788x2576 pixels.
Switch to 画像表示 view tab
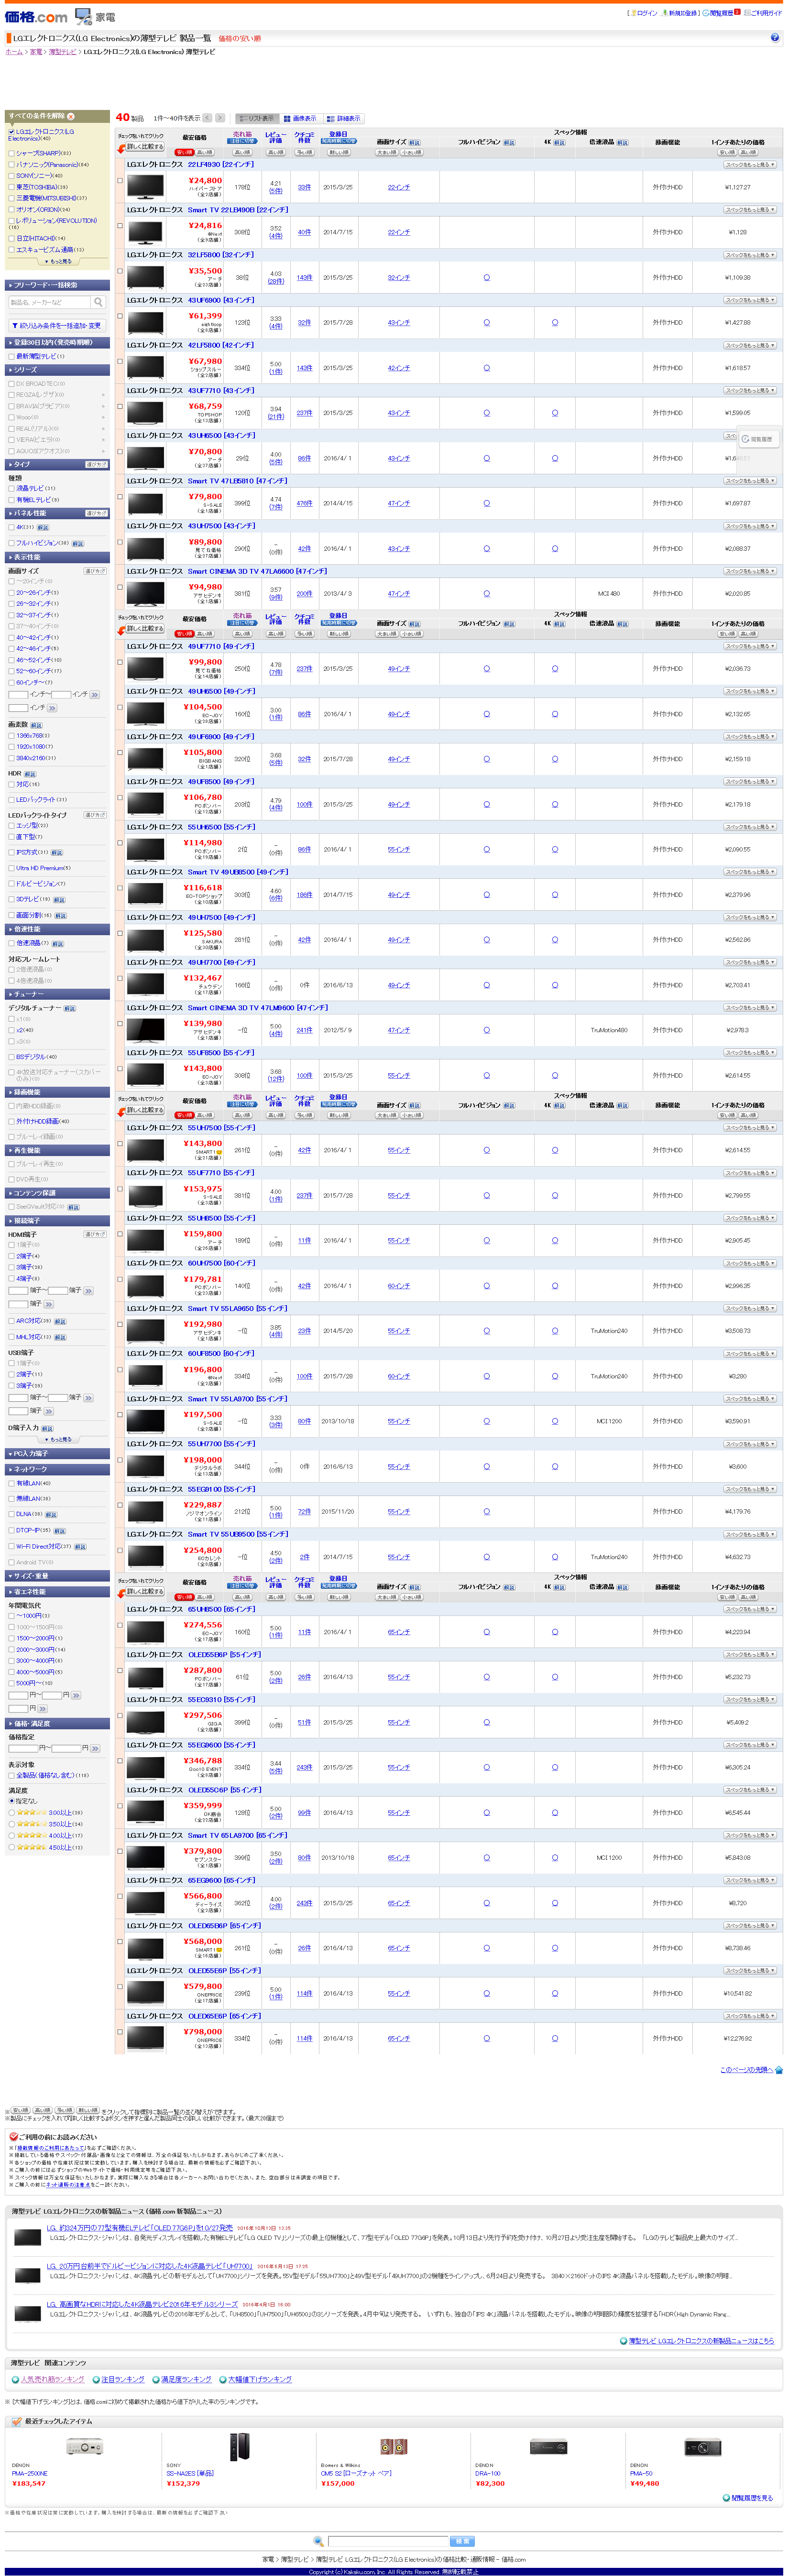point(300,118)
